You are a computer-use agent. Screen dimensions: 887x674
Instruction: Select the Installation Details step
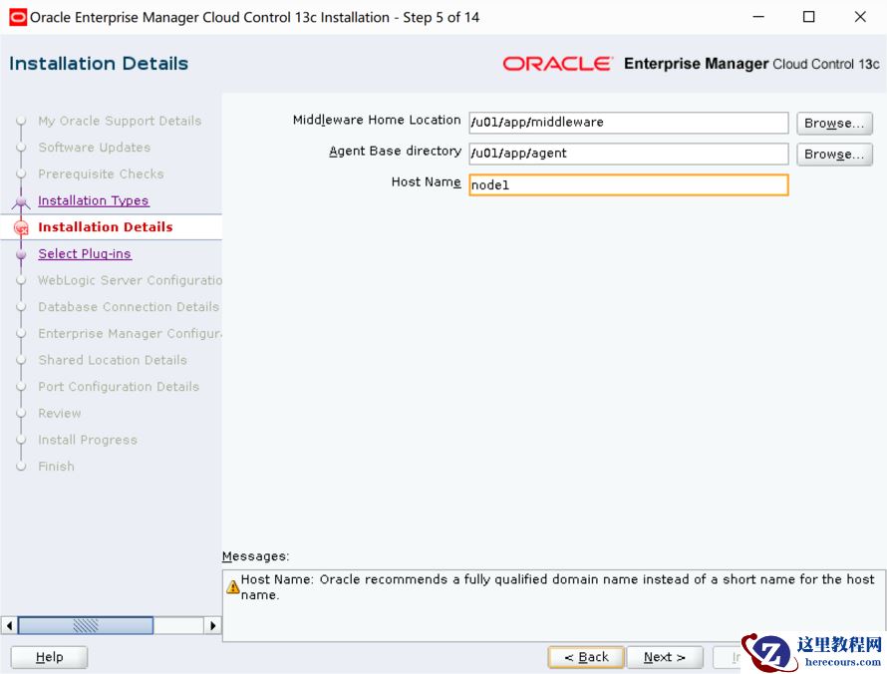106,227
